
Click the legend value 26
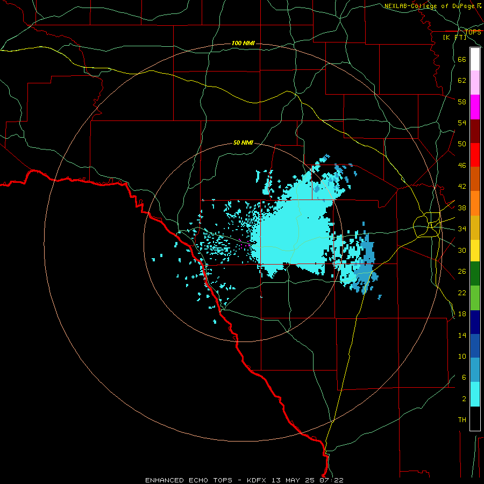click(462, 272)
